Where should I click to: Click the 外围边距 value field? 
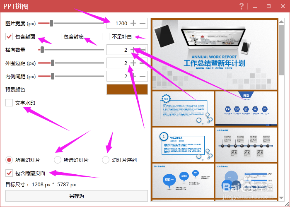[126, 63]
